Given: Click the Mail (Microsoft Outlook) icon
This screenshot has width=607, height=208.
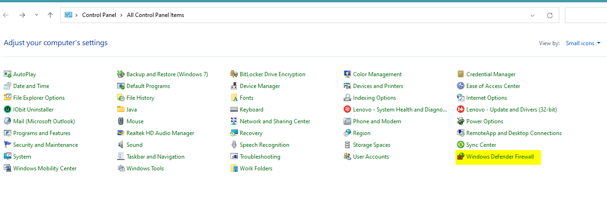Looking at the screenshot, I should click(8, 121).
